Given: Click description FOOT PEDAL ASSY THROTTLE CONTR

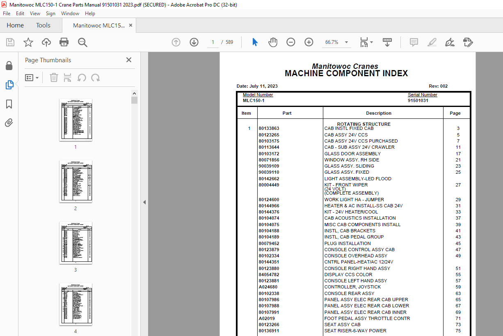Looking at the screenshot, I should tap(367, 318).
